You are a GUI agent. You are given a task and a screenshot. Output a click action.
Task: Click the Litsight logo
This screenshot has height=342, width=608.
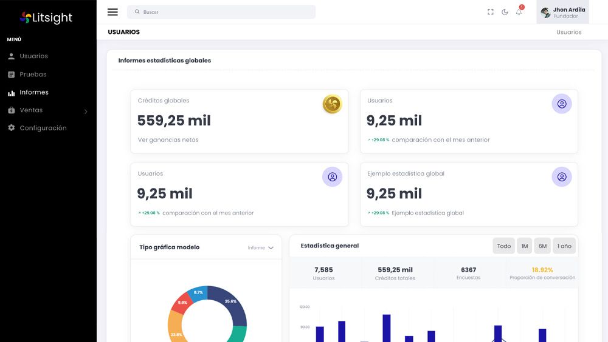pyautogui.click(x=46, y=18)
